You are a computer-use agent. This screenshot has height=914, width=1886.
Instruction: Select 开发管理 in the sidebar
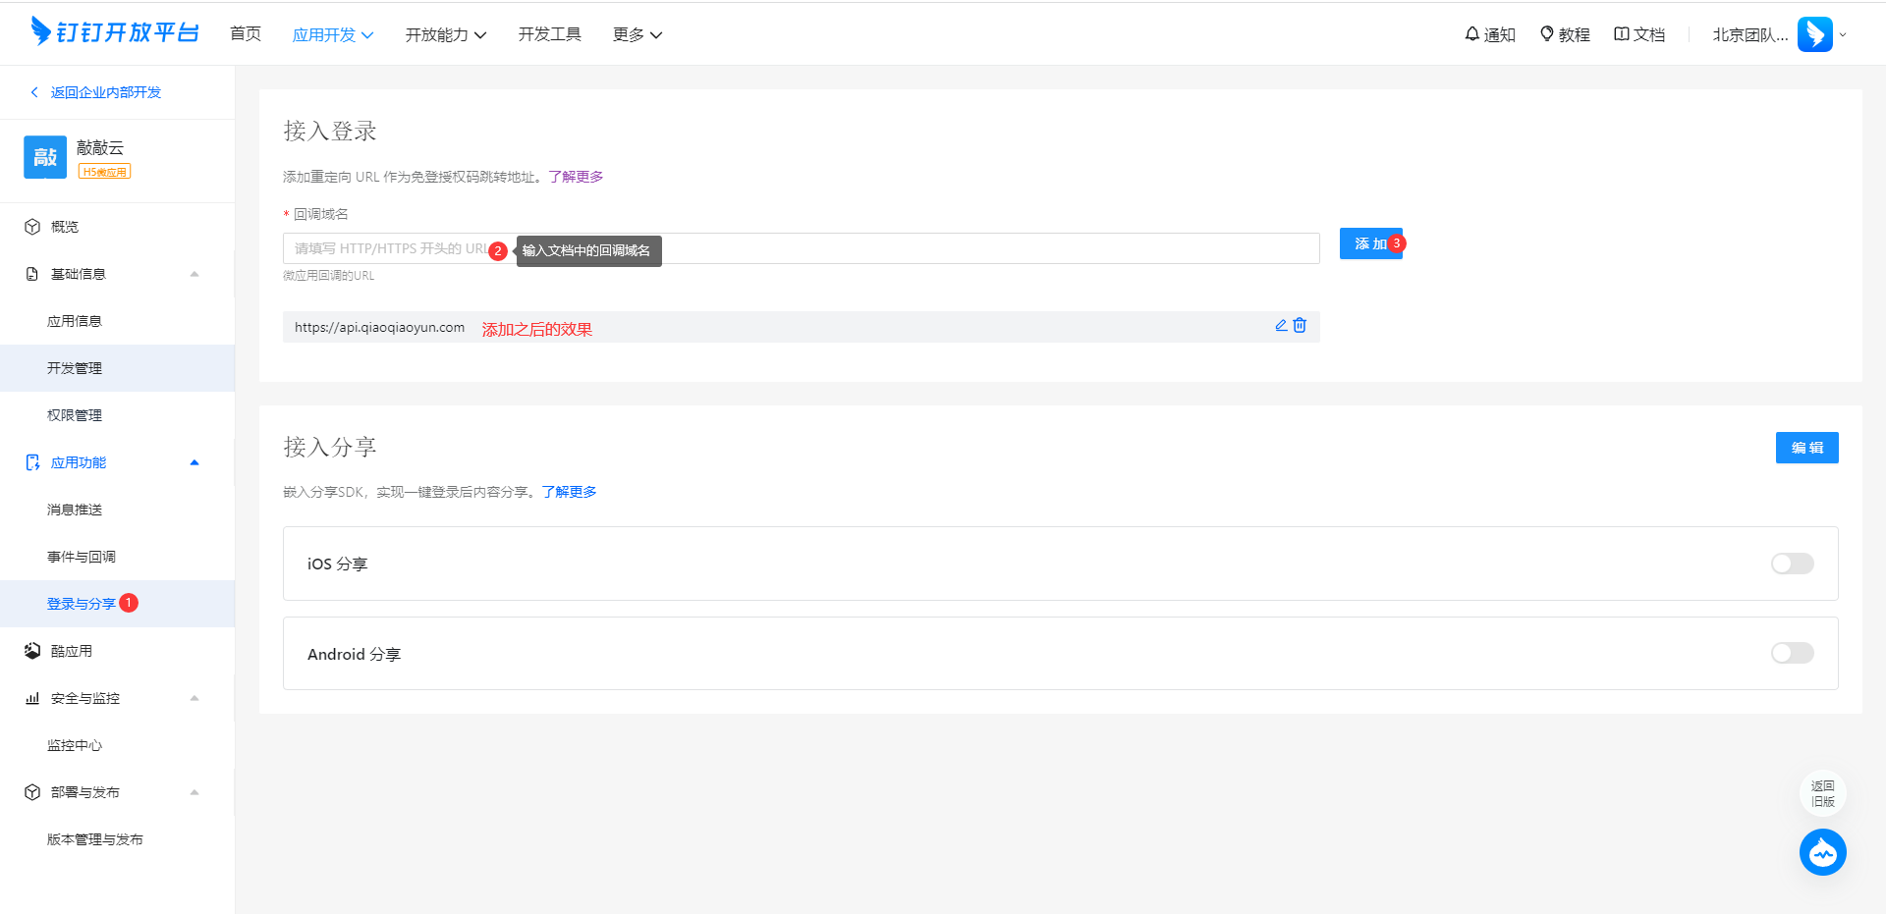(75, 368)
